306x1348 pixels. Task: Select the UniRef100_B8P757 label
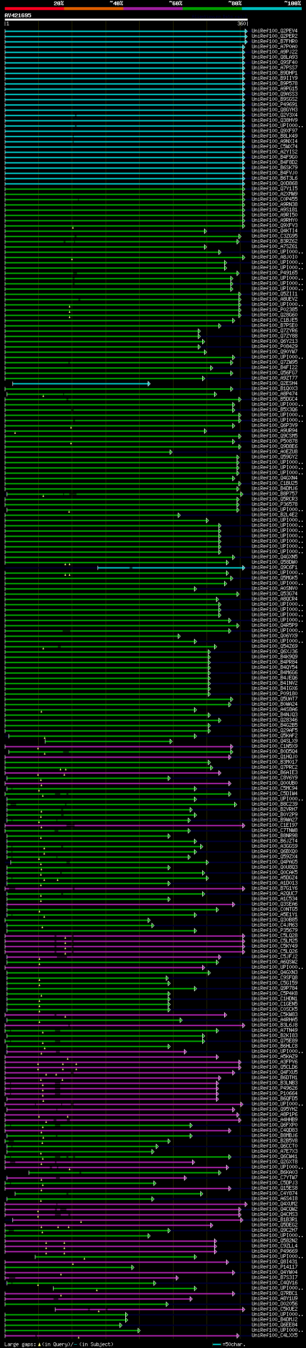point(274,494)
